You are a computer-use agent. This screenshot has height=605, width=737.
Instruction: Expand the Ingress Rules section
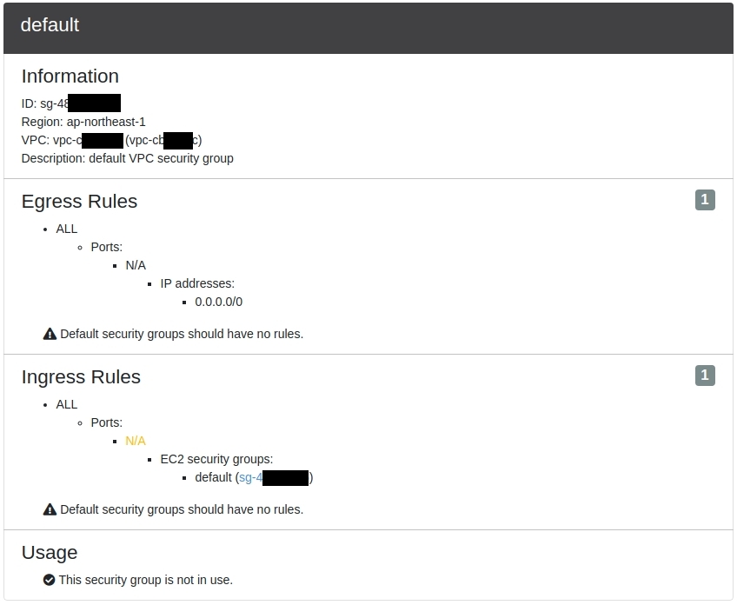point(81,377)
